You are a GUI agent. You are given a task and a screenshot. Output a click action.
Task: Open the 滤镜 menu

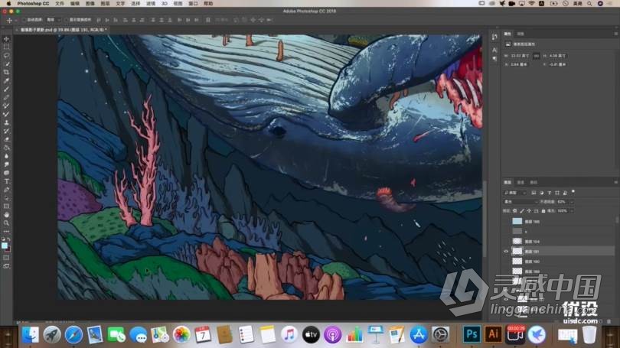[151, 4]
